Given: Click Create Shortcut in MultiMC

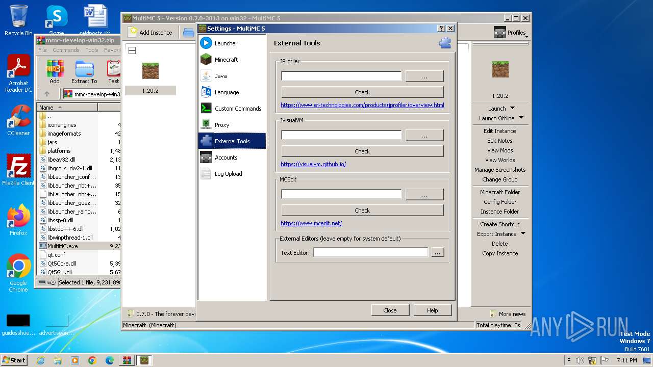Looking at the screenshot, I should pyautogui.click(x=500, y=224).
